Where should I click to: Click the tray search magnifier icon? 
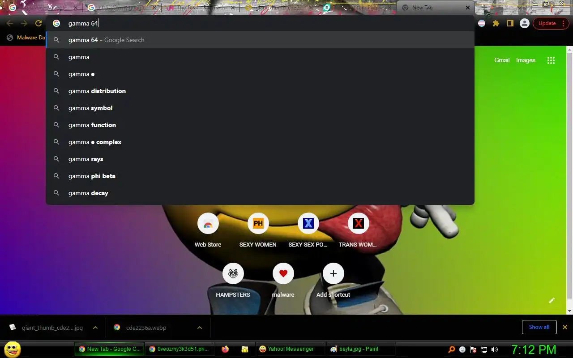click(x=452, y=349)
